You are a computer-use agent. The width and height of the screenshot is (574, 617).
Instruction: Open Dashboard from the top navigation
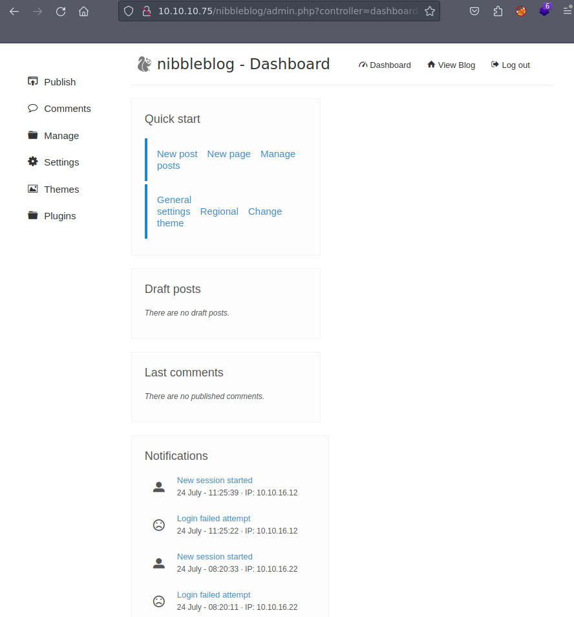tap(385, 65)
